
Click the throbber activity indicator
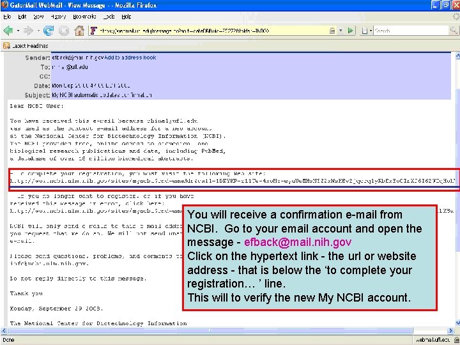pos(456,17)
